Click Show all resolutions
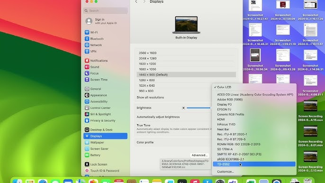The width and height of the screenshot is (325, 183). click(150, 97)
